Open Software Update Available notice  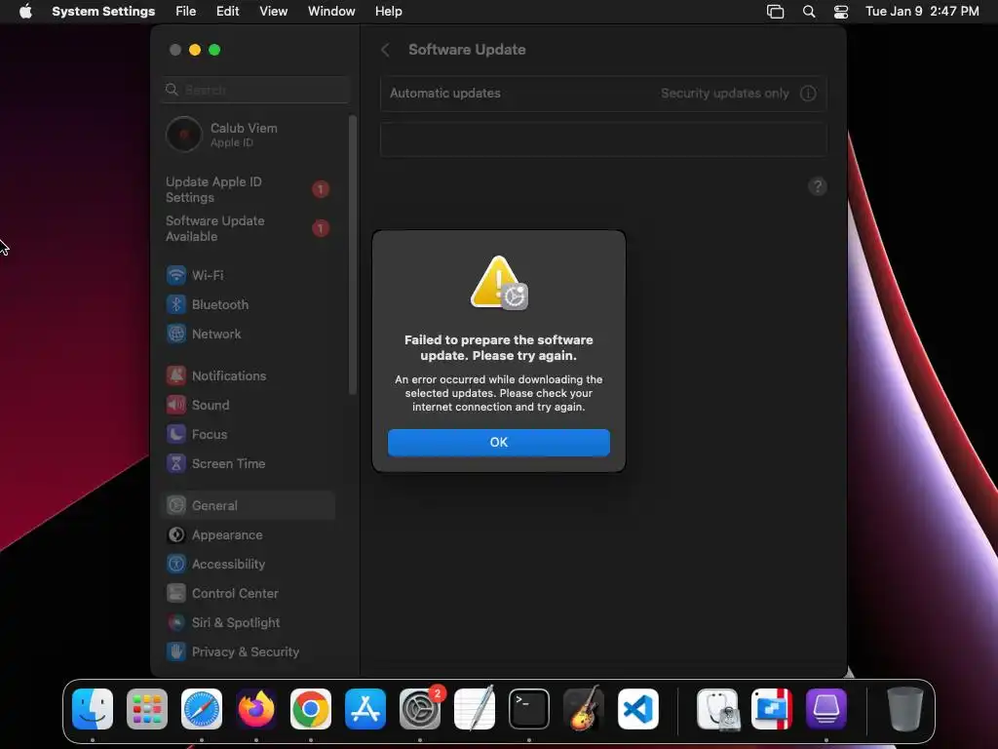(x=249, y=228)
